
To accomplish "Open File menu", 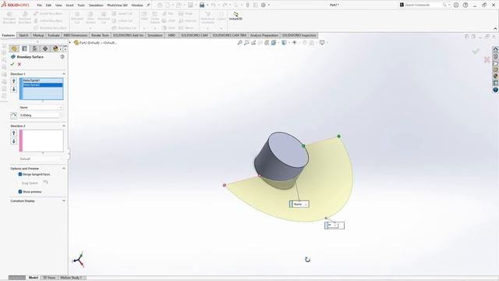I will [40, 5].
